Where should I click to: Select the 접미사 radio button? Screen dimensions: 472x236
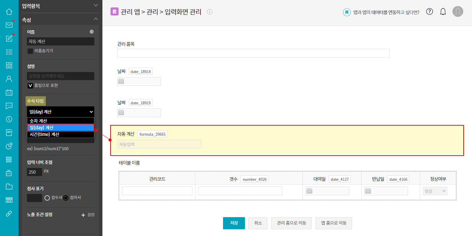point(66,198)
